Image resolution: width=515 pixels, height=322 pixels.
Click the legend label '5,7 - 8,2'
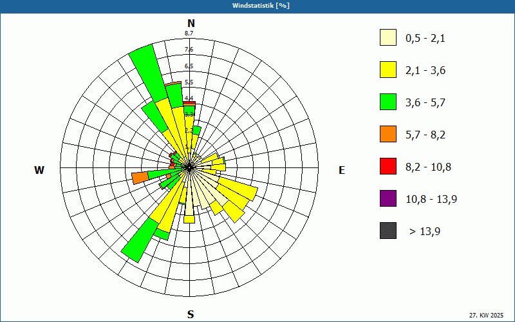pos(426,135)
